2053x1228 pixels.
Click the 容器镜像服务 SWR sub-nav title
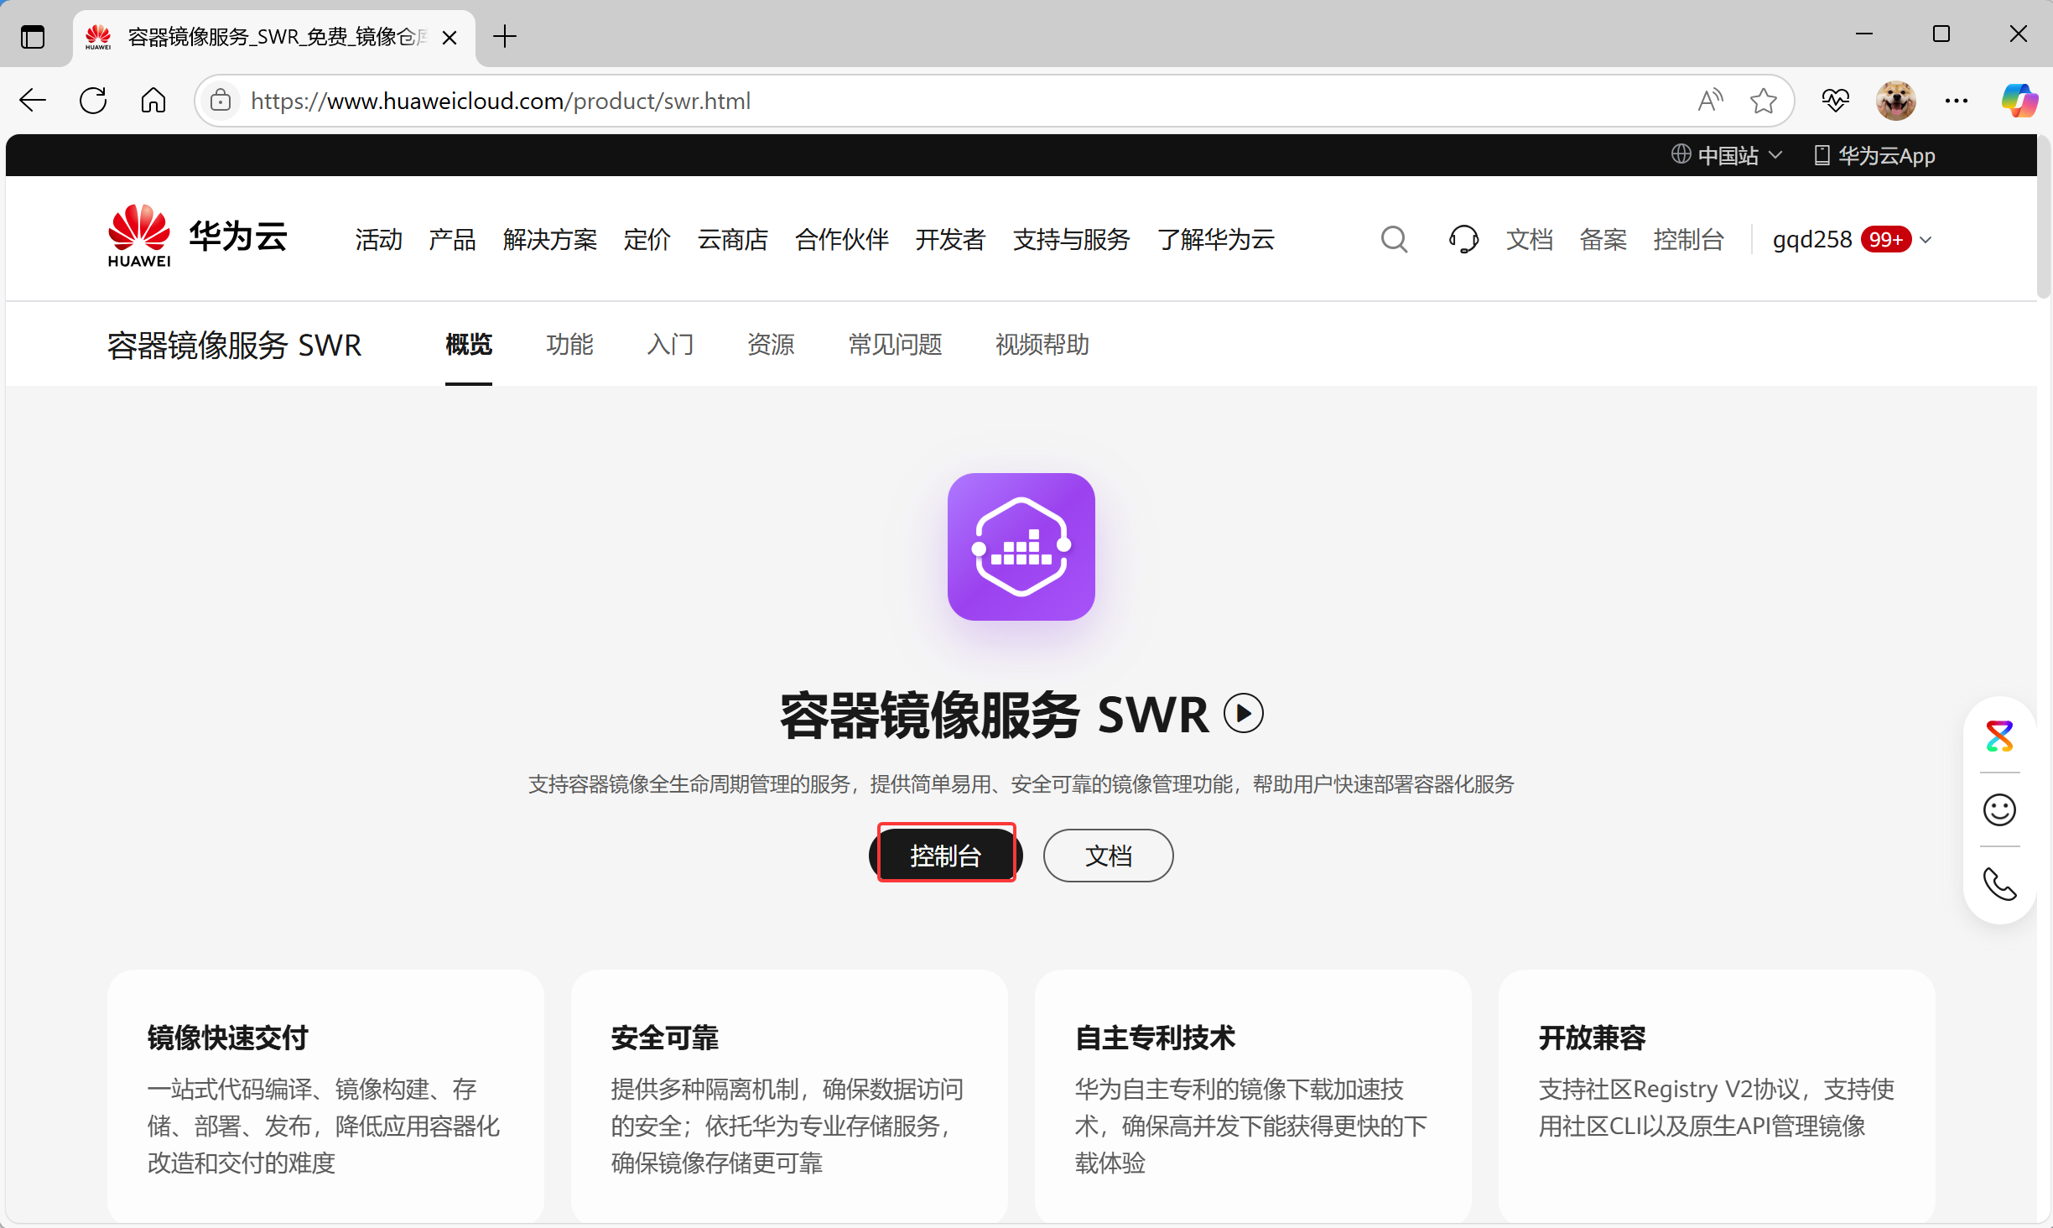(x=235, y=345)
